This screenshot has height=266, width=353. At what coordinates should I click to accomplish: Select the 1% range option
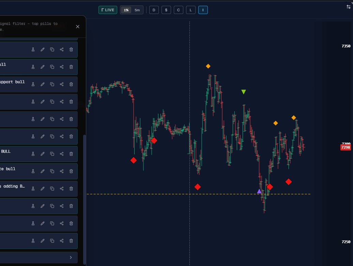(126, 10)
